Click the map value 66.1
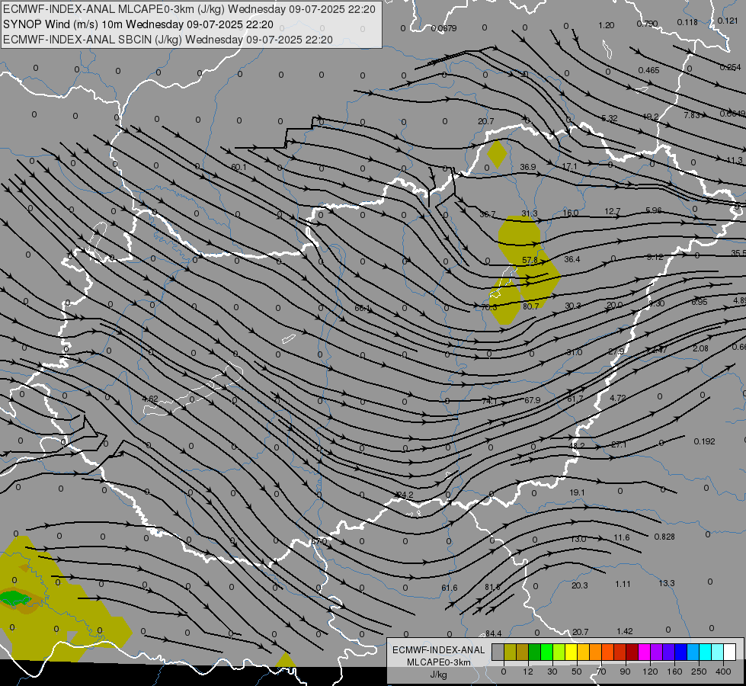The width and height of the screenshot is (746, 686). point(363,309)
